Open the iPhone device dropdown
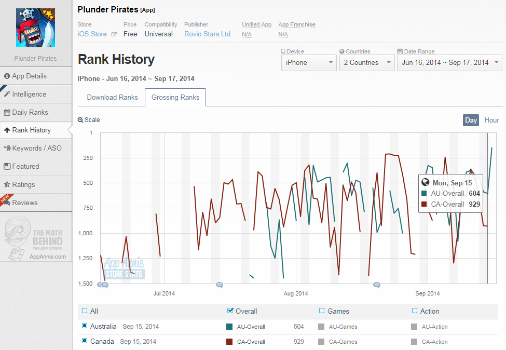506x350 pixels. tap(309, 63)
